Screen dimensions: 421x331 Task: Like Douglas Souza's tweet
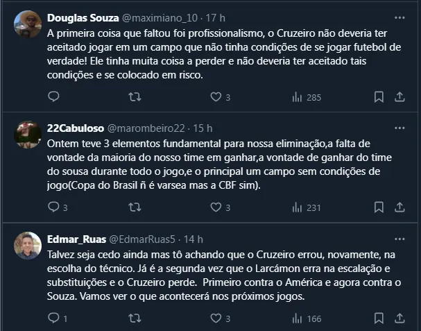(216, 97)
